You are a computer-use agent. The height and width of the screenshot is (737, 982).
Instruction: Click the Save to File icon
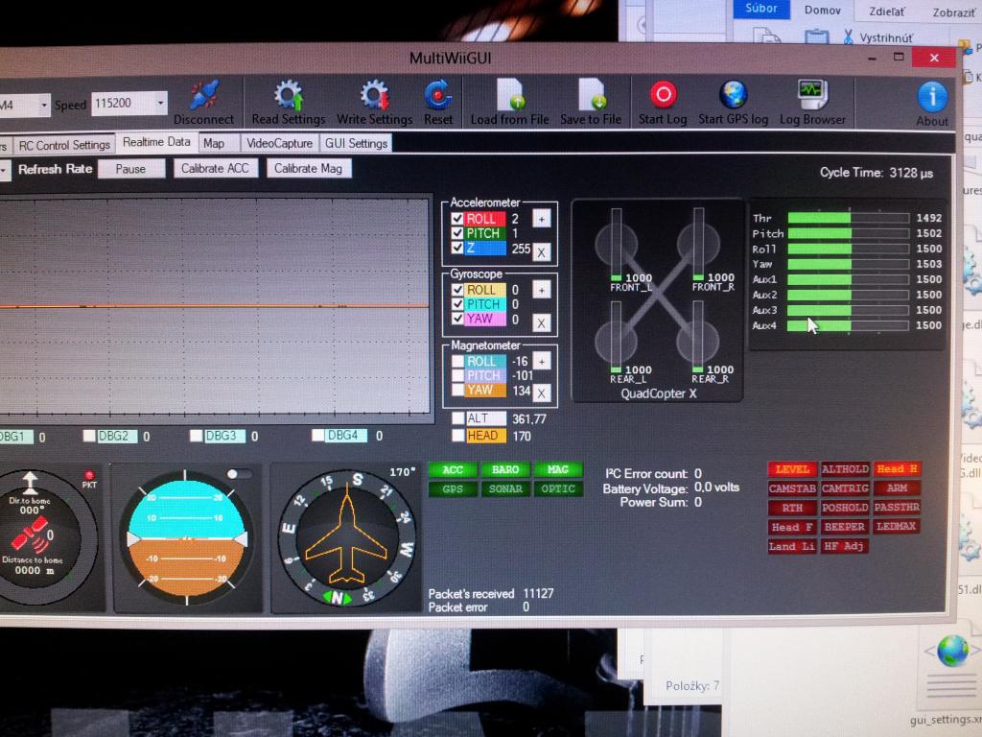click(592, 96)
